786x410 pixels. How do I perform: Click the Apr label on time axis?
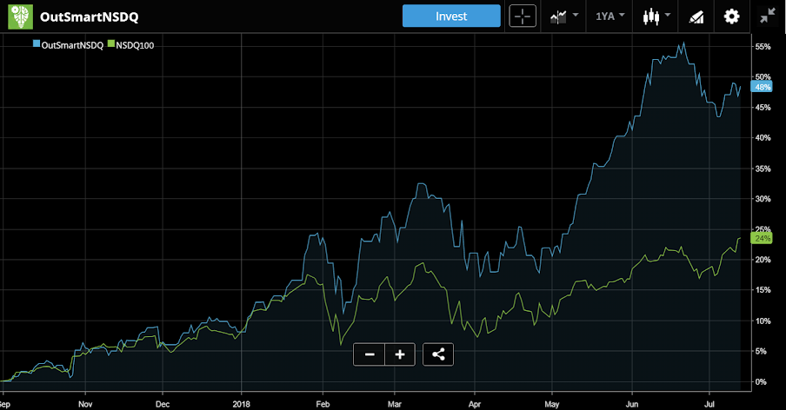click(x=474, y=404)
